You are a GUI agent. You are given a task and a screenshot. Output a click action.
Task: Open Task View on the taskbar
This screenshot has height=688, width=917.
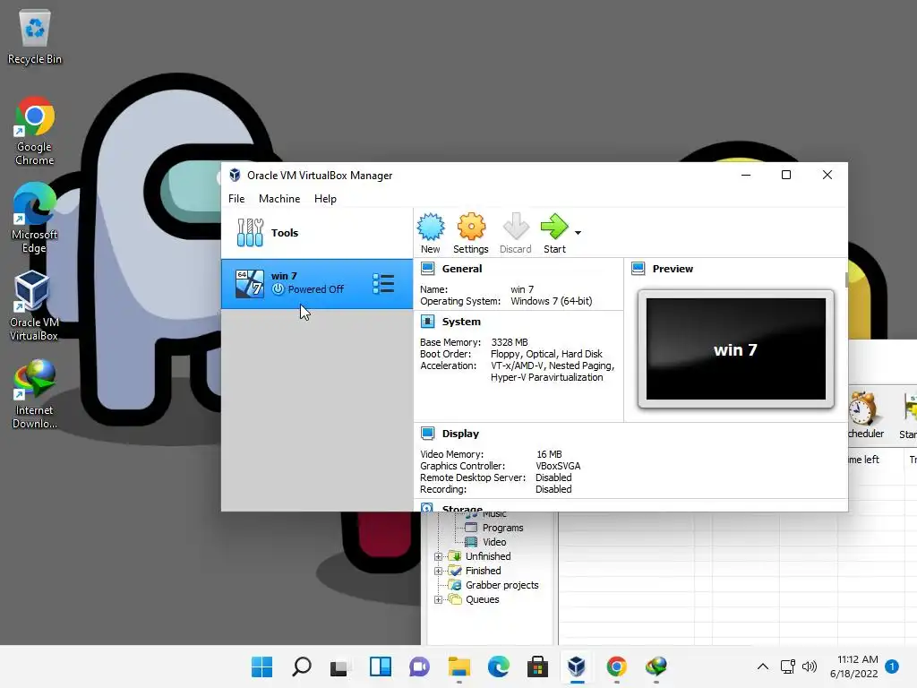pos(339,666)
